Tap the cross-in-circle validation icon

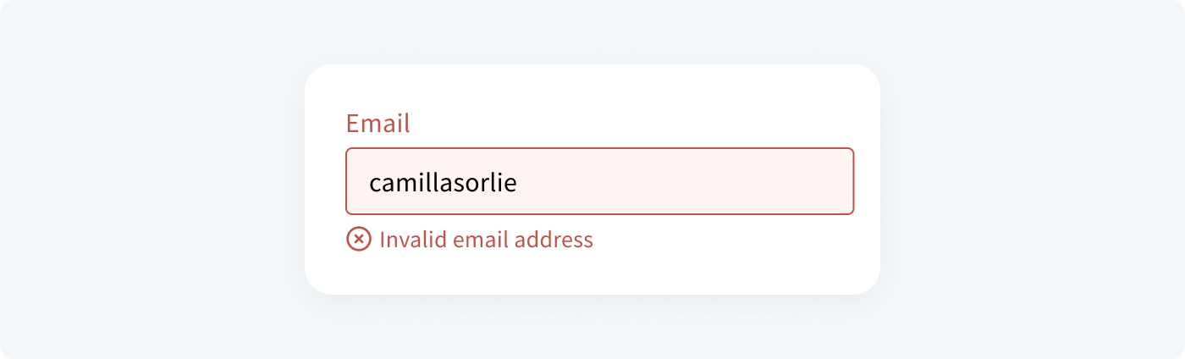click(359, 240)
